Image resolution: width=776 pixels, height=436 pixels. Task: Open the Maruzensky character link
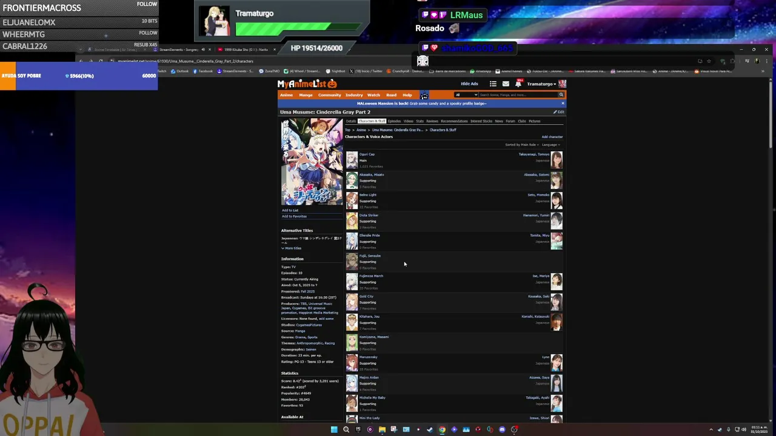click(x=368, y=357)
